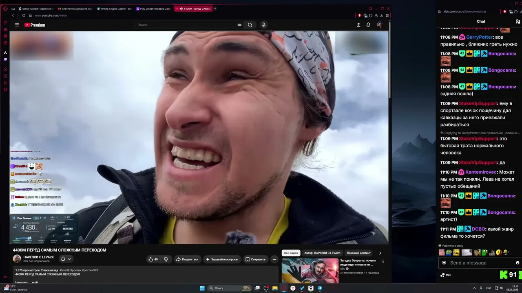Open the on-screen keyboard in search
This screenshot has width=522, height=293.
pos(239,25)
